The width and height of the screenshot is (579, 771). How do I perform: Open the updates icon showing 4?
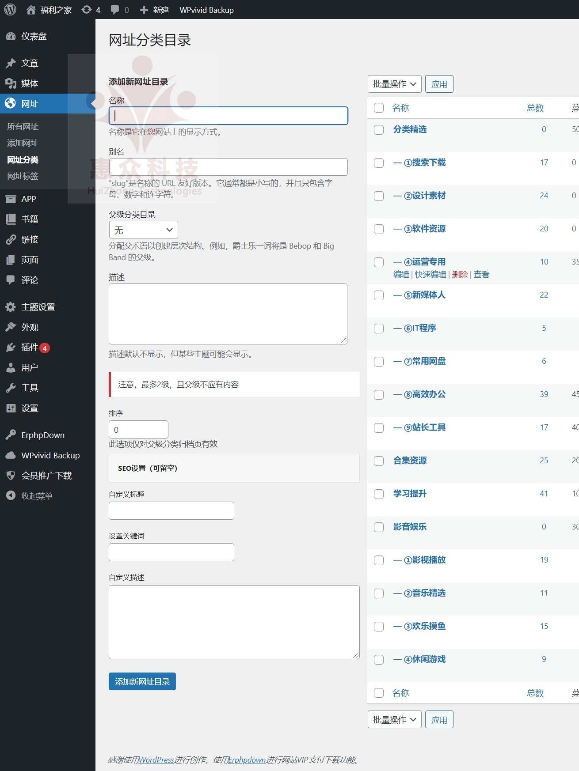87,10
